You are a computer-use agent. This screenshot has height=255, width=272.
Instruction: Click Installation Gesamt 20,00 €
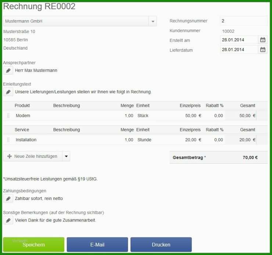(x=247, y=140)
